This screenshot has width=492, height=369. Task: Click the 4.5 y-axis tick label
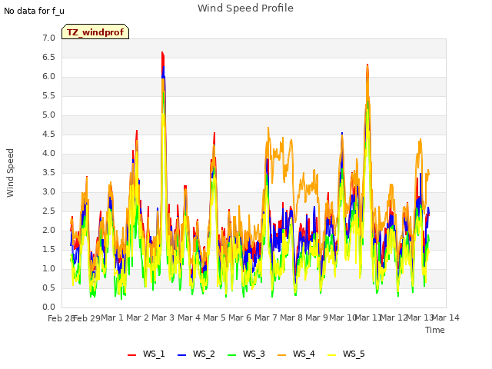(x=48, y=135)
